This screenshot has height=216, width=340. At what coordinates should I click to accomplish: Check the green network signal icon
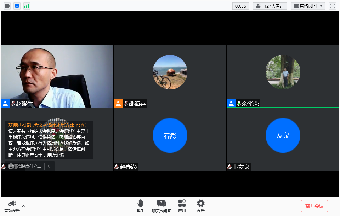pyautogui.click(x=27, y=6)
